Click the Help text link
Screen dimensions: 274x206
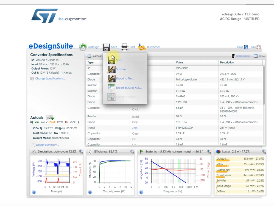pos(240,47)
